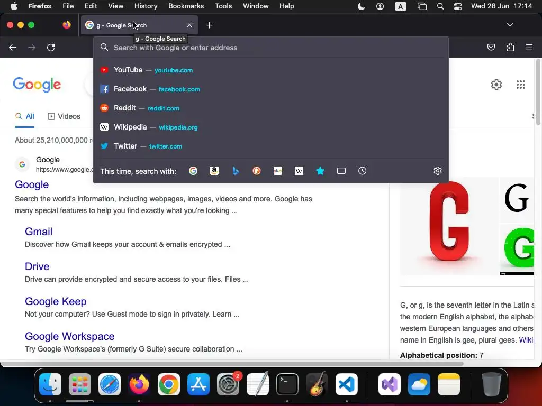Choose the Reddit suggestion
Viewport: 542px width, 406px height.
pyautogui.click(x=271, y=108)
